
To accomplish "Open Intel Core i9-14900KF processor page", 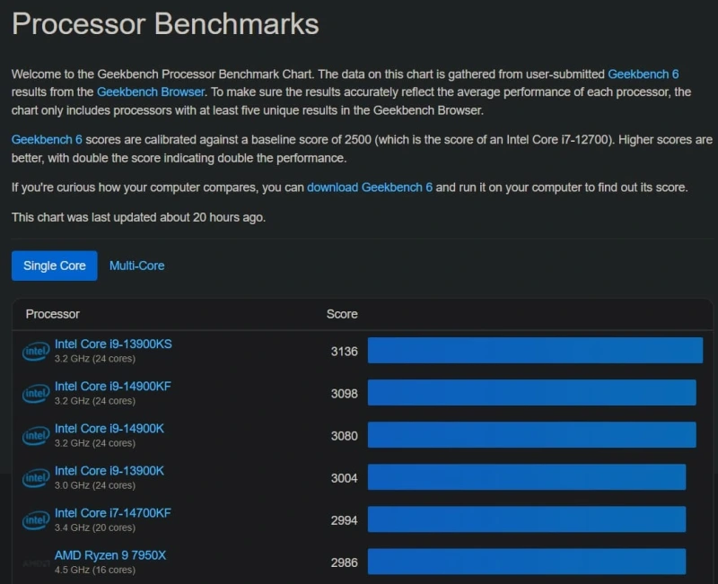I will (113, 387).
